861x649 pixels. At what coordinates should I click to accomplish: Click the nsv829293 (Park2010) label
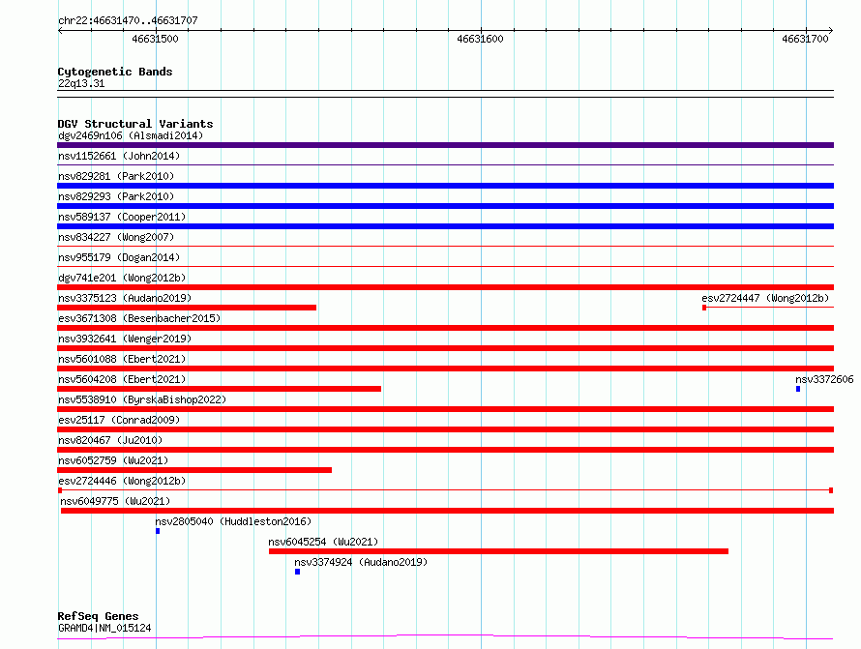coord(116,196)
